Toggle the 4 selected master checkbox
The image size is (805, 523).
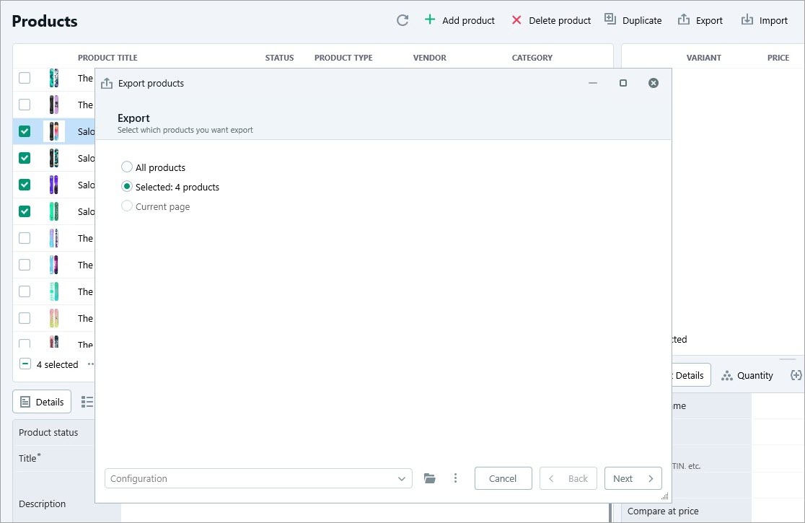pos(25,364)
